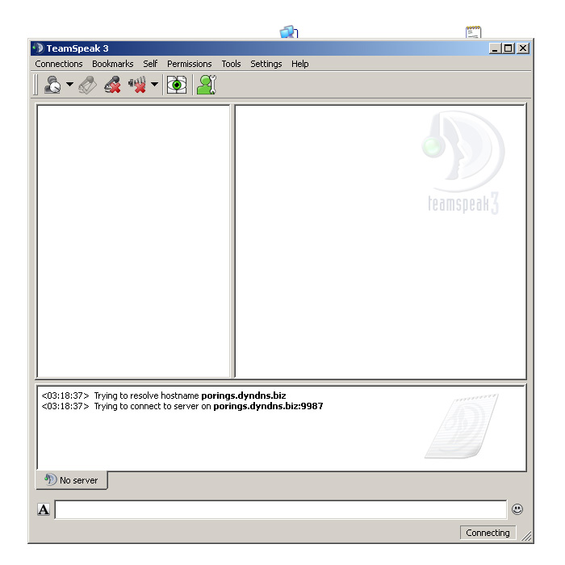565x565 pixels.
Task: Click the Connect to server toolbar icon
Action: click(52, 85)
